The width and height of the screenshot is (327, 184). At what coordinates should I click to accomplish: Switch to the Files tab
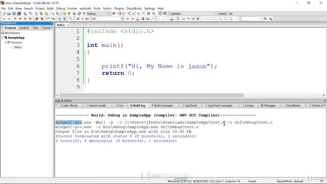tap(35, 28)
